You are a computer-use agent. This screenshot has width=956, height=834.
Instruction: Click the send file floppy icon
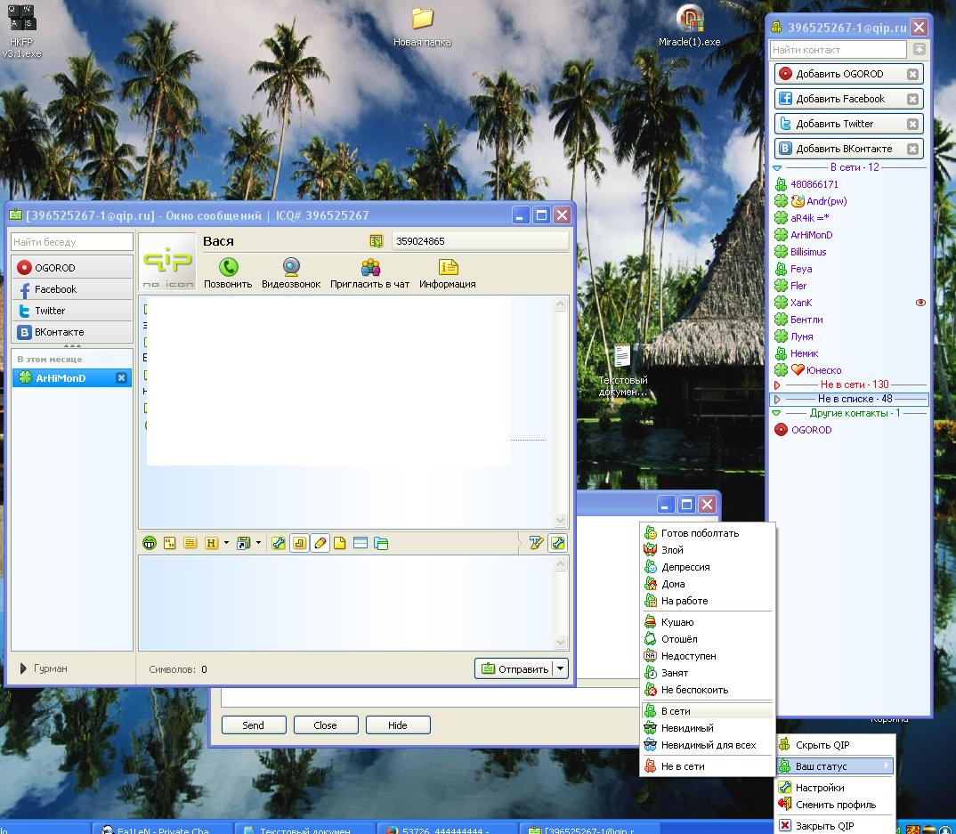pyautogui.click(x=243, y=543)
